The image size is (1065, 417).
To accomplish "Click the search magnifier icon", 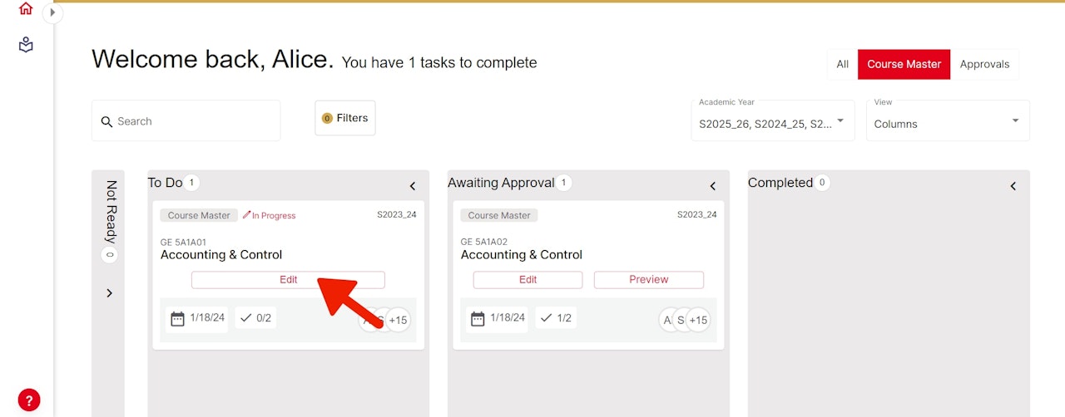I will coord(106,122).
